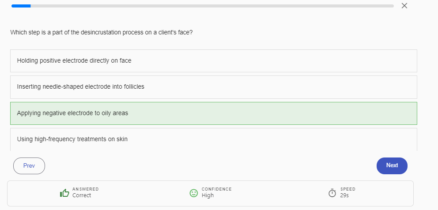Click the "29s" speed value
Image resolution: width=438 pixels, height=210 pixels.
click(x=344, y=195)
